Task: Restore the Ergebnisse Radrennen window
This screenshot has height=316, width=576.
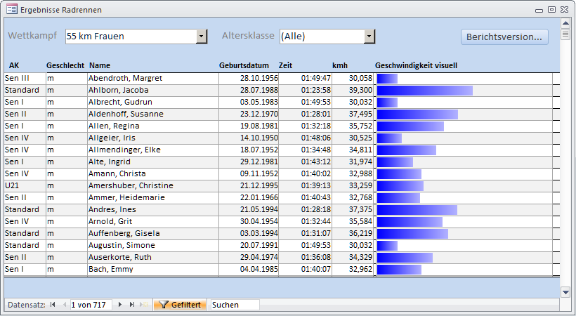Action: [551, 9]
